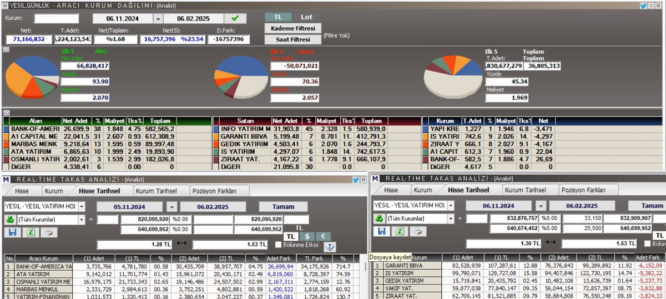Select dollar currency in left Takas window
The height and width of the screenshot is (299, 666).
click(307, 236)
